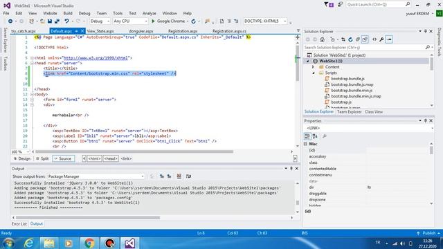Click the Categorized view icon in Properties
The width and height of the screenshot is (443, 249).
(x=307, y=136)
